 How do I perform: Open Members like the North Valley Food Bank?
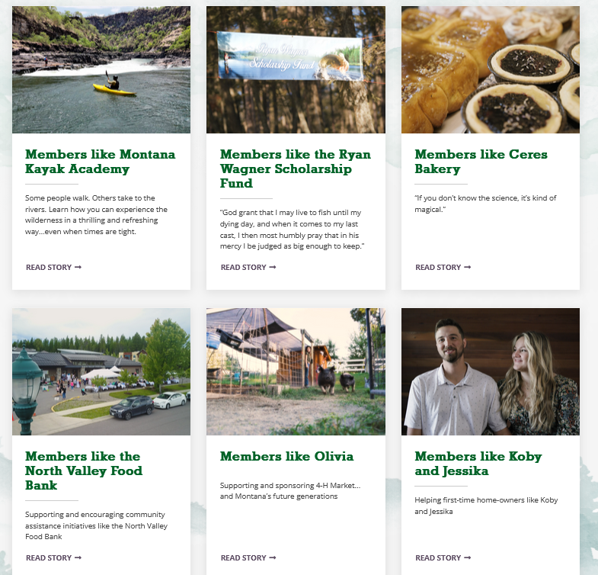pyautogui.click(x=84, y=471)
